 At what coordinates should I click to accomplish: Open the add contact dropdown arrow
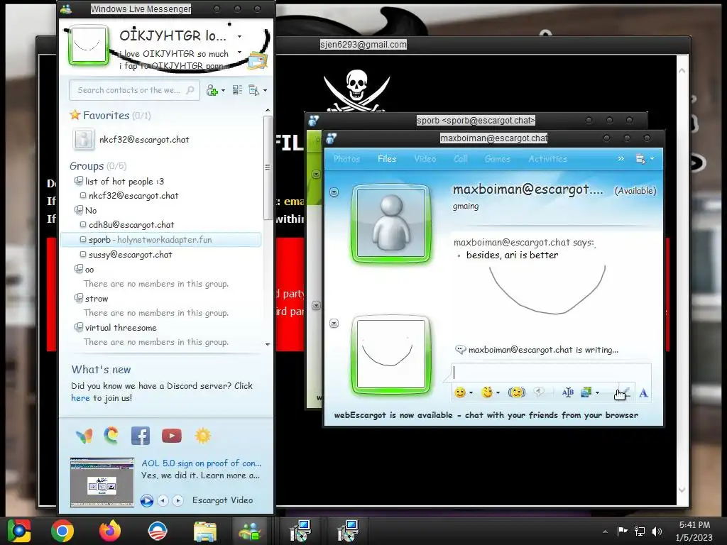pos(223,90)
